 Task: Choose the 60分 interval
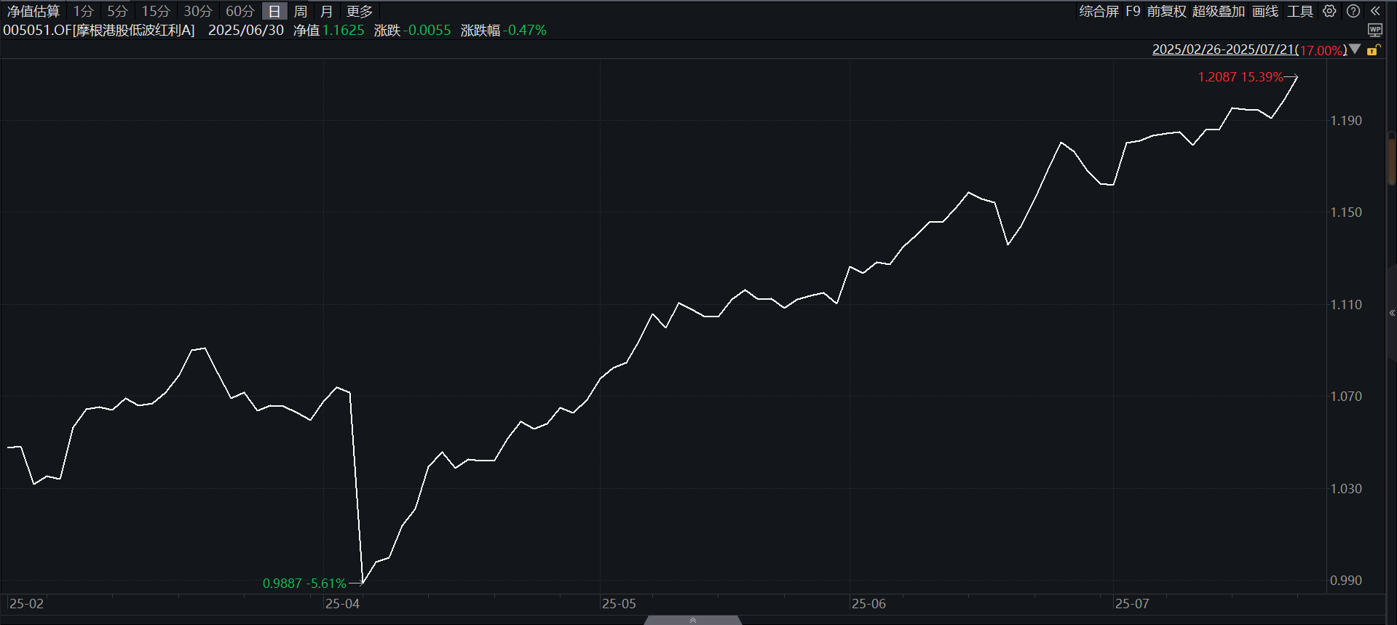[x=240, y=12]
